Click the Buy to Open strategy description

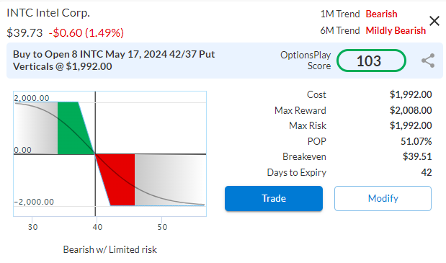pyautogui.click(x=114, y=61)
